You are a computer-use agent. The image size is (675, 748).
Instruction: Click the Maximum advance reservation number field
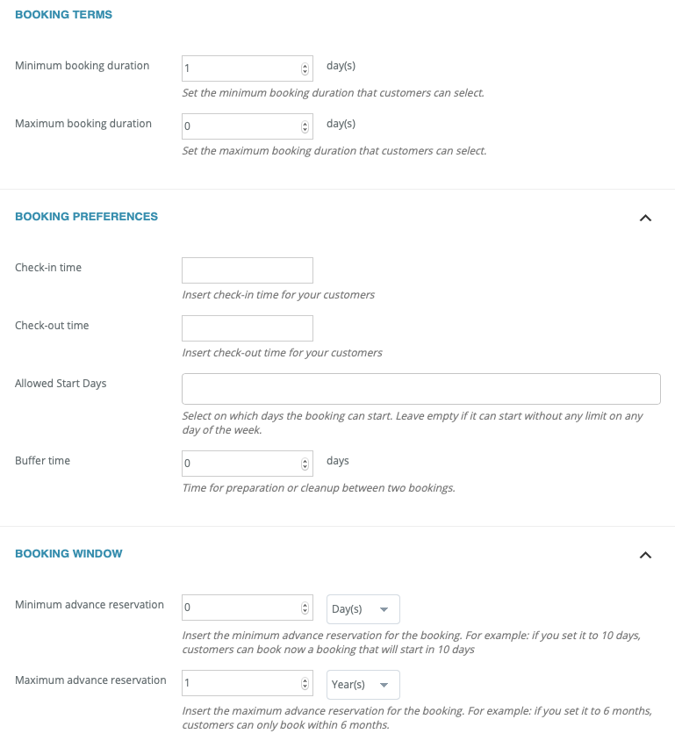[239, 684]
